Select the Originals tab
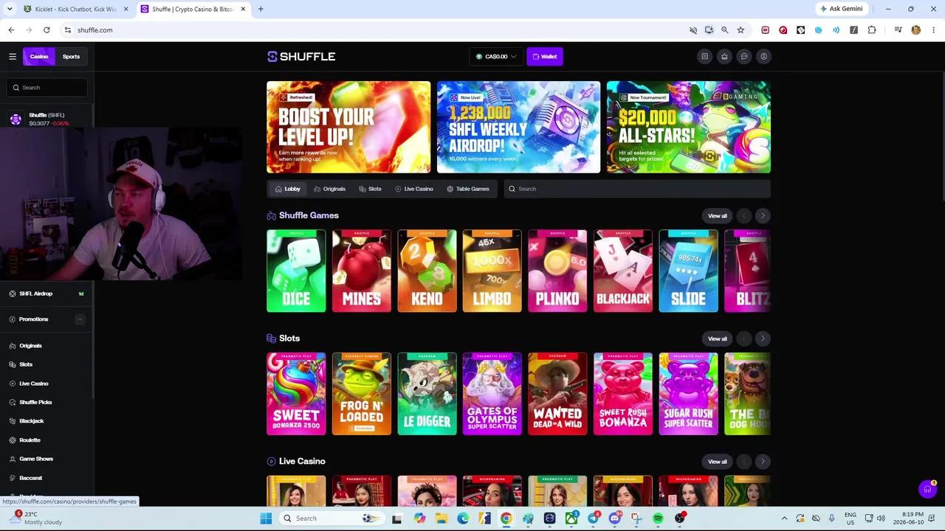This screenshot has height=531, width=945. pos(329,189)
